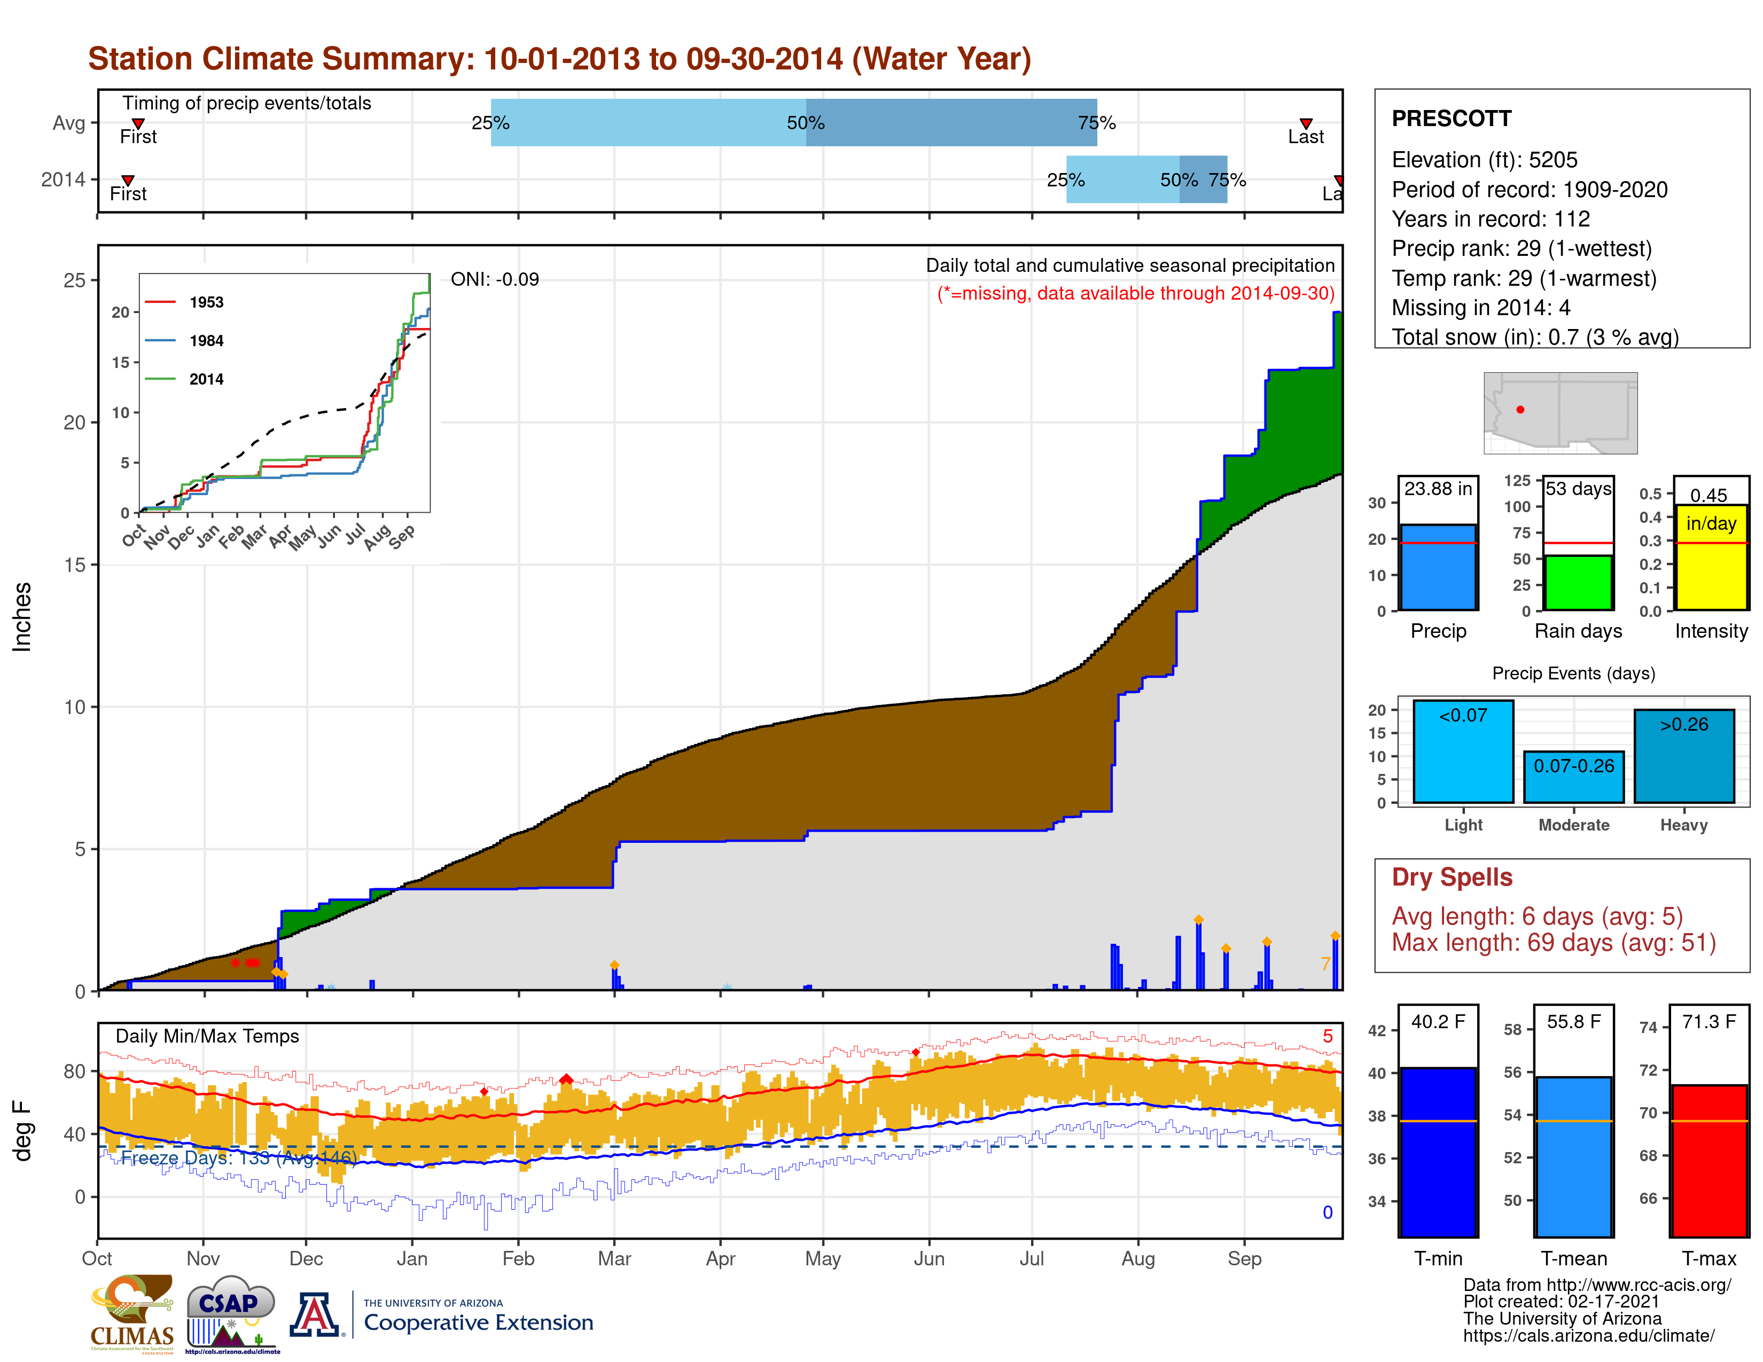Click the Freeze Days: 133 label

tap(238, 1158)
